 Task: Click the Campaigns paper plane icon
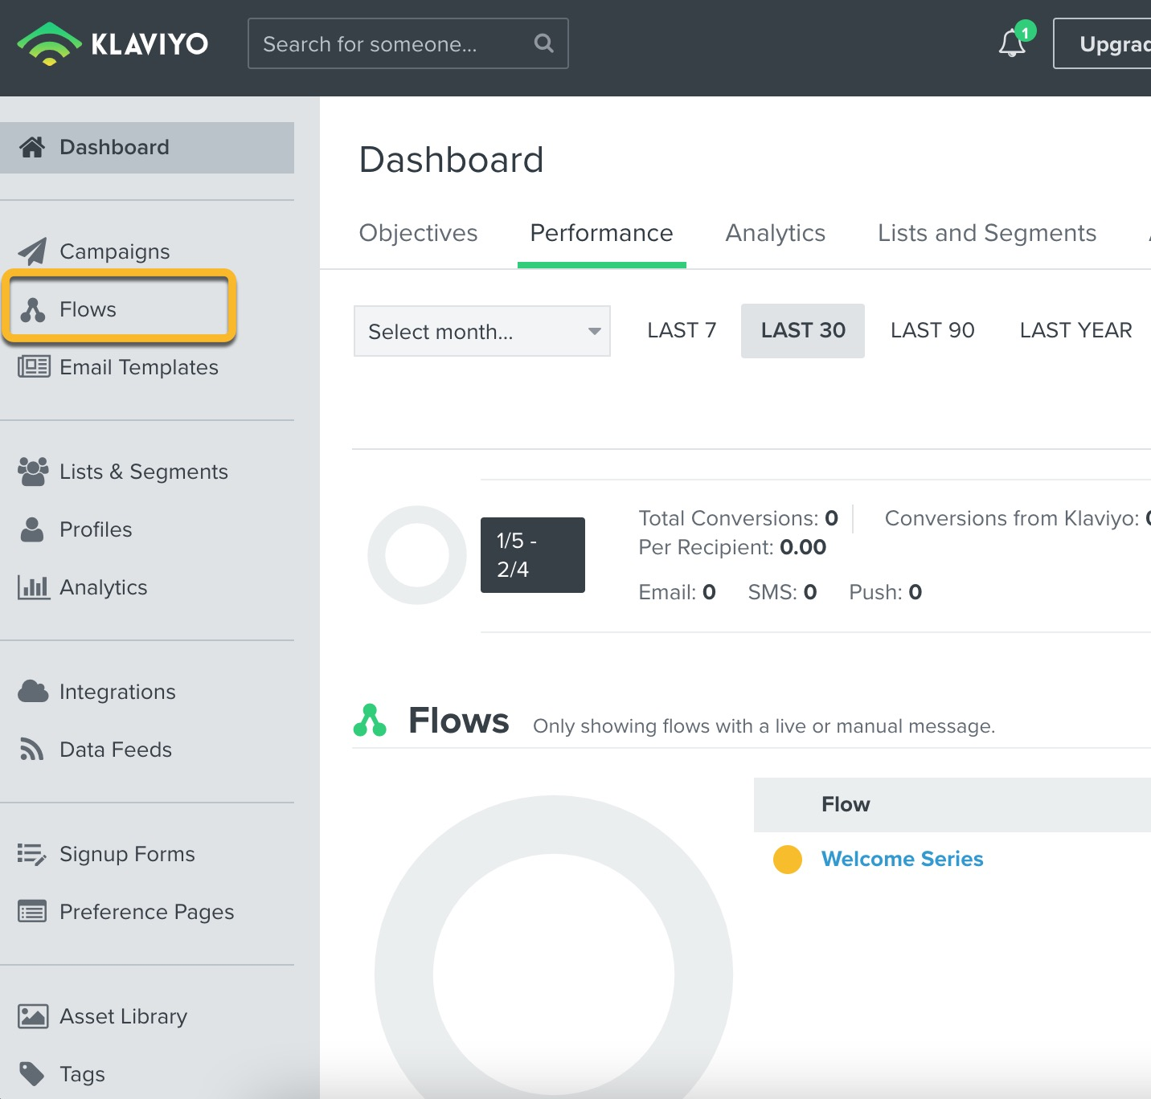pyautogui.click(x=32, y=251)
